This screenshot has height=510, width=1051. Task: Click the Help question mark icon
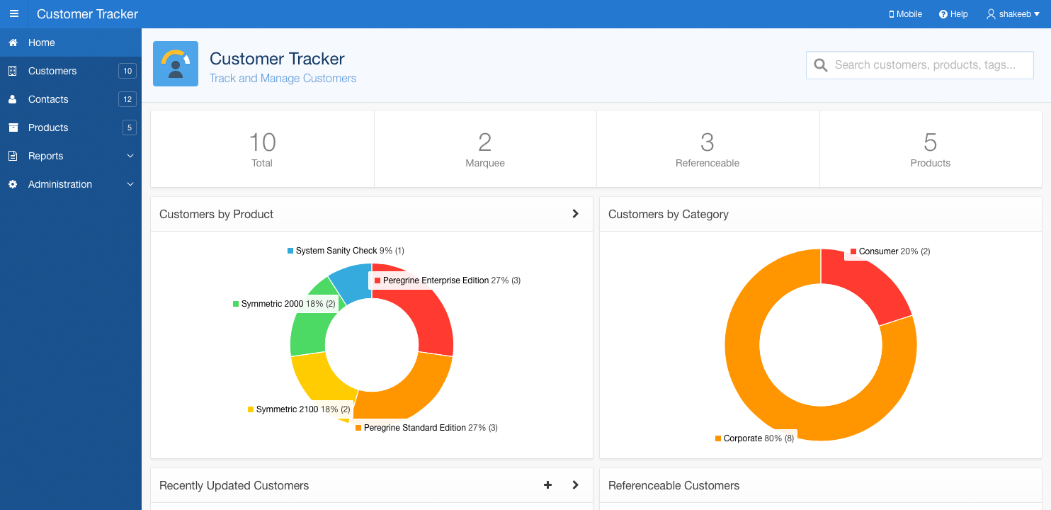(x=943, y=14)
